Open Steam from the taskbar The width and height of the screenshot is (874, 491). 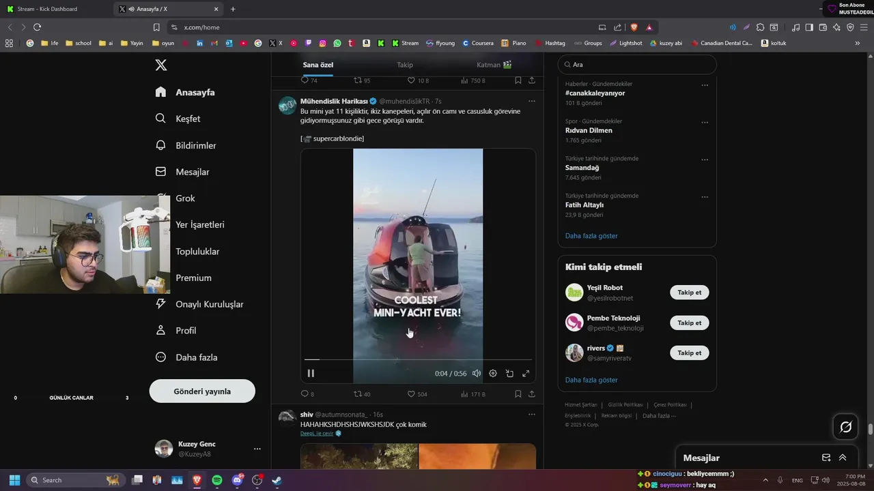(277, 480)
